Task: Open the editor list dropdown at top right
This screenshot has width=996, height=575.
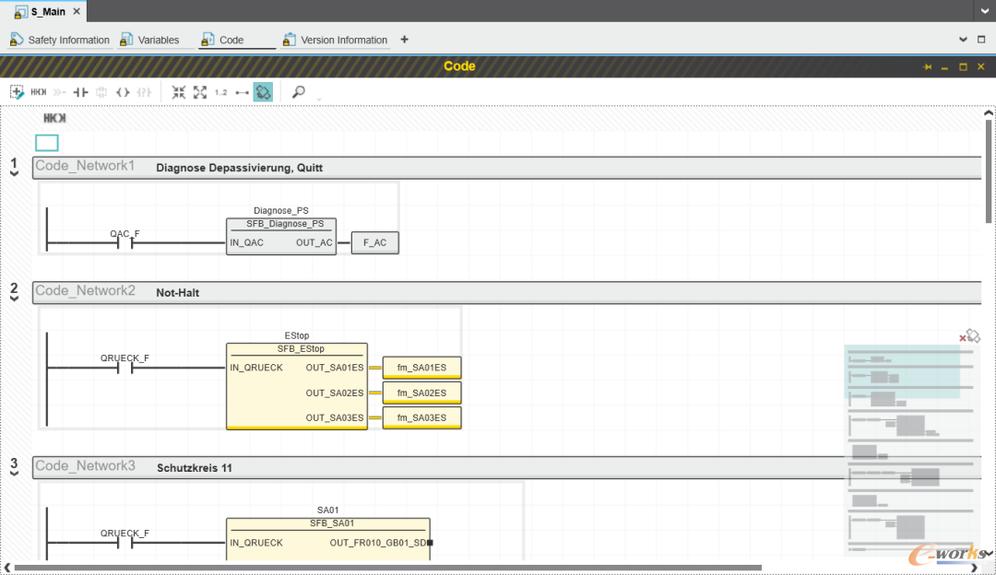Action: (985, 11)
